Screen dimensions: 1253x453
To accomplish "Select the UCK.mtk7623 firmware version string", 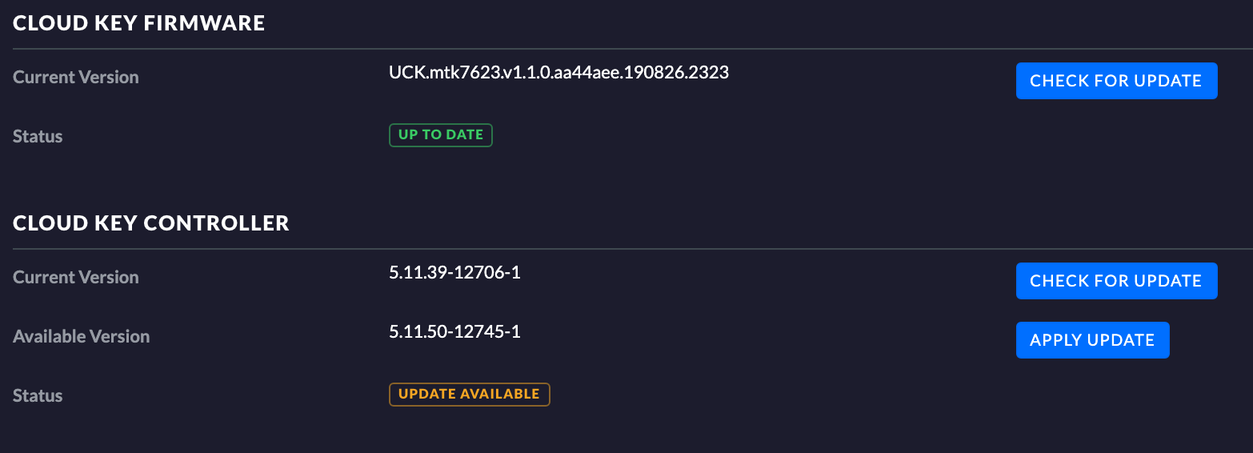I will click(558, 73).
